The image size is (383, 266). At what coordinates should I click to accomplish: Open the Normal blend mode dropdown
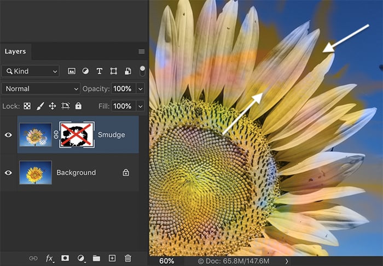tap(41, 88)
